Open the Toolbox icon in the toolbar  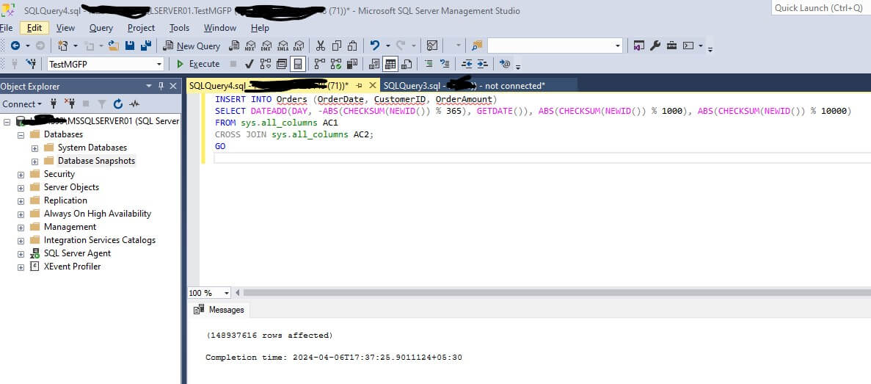pyautogui.click(x=671, y=46)
